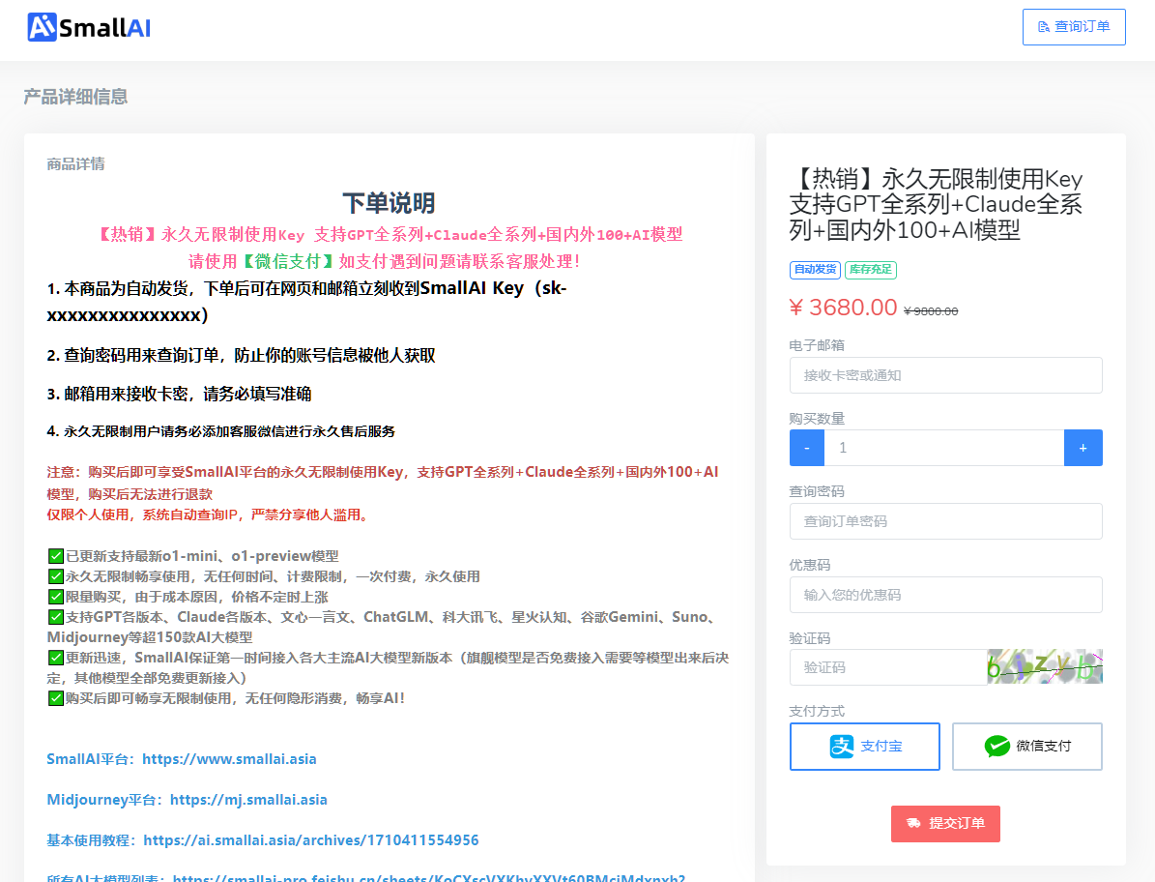1155x882 pixels.
Task: Click the 库存充足 stock badge
Action: click(x=871, y=270)
